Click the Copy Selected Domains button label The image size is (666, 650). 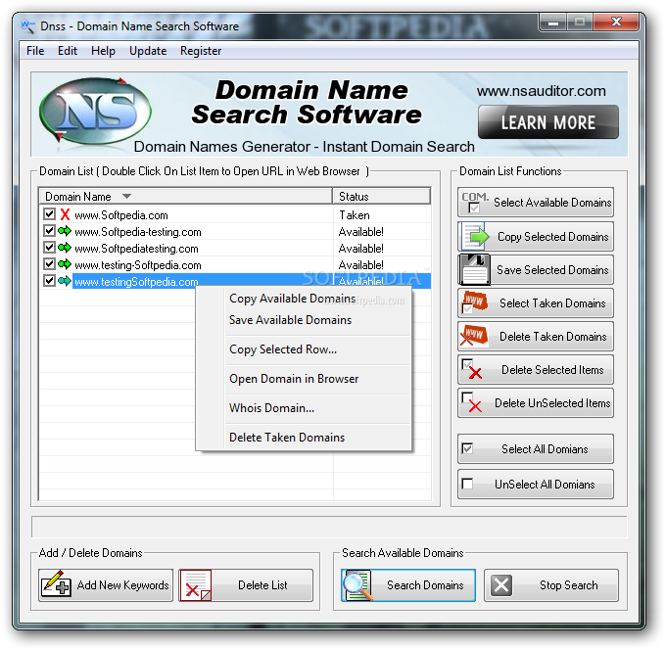click(553, 237)
